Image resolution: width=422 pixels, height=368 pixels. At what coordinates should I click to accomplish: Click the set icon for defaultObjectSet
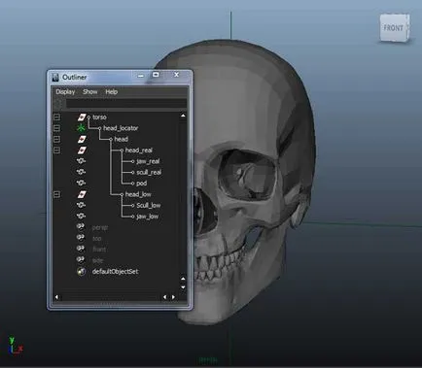[82, 271]
